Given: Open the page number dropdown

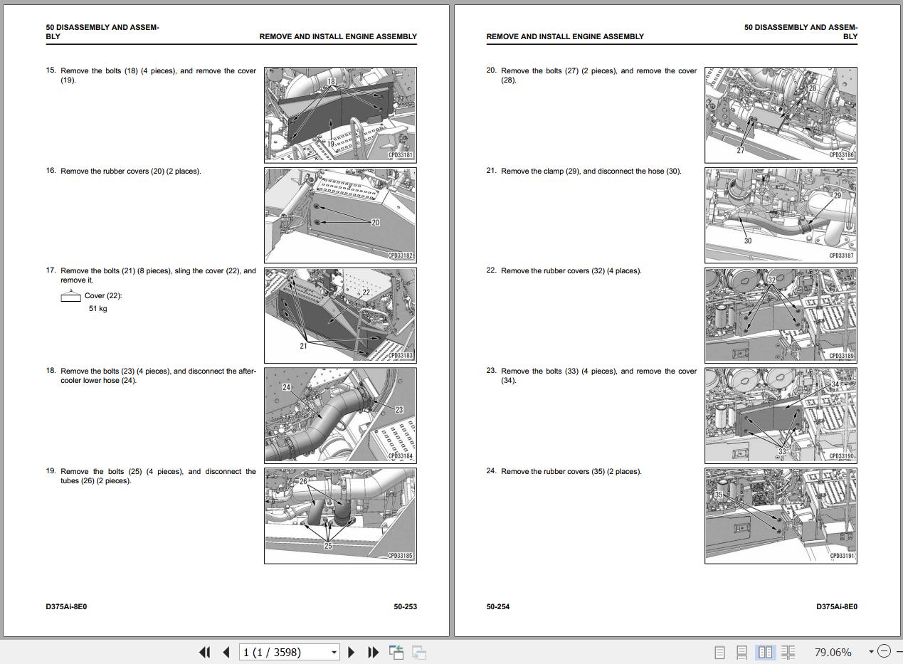Looking at the screenshot, I should (334, 652).
